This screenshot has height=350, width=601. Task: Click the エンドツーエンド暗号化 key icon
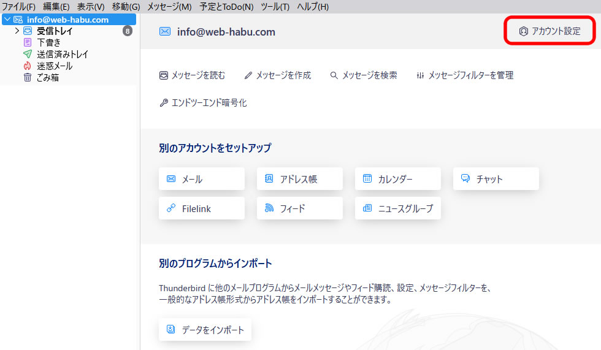point(164,103)
